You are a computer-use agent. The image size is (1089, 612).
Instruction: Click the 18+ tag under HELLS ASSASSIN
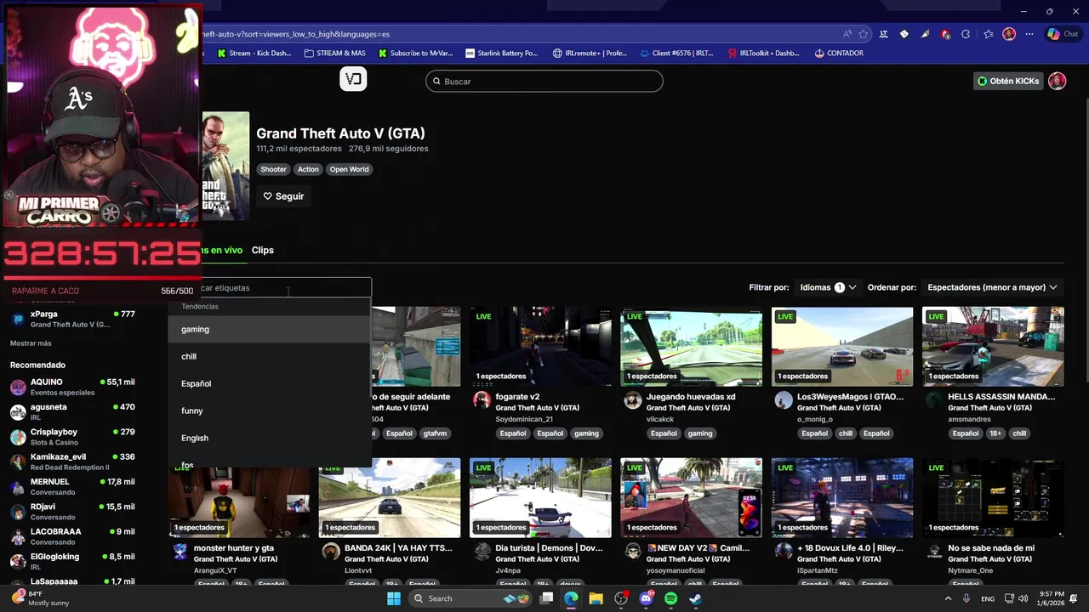pyautogui.click(x=995, y=433)
